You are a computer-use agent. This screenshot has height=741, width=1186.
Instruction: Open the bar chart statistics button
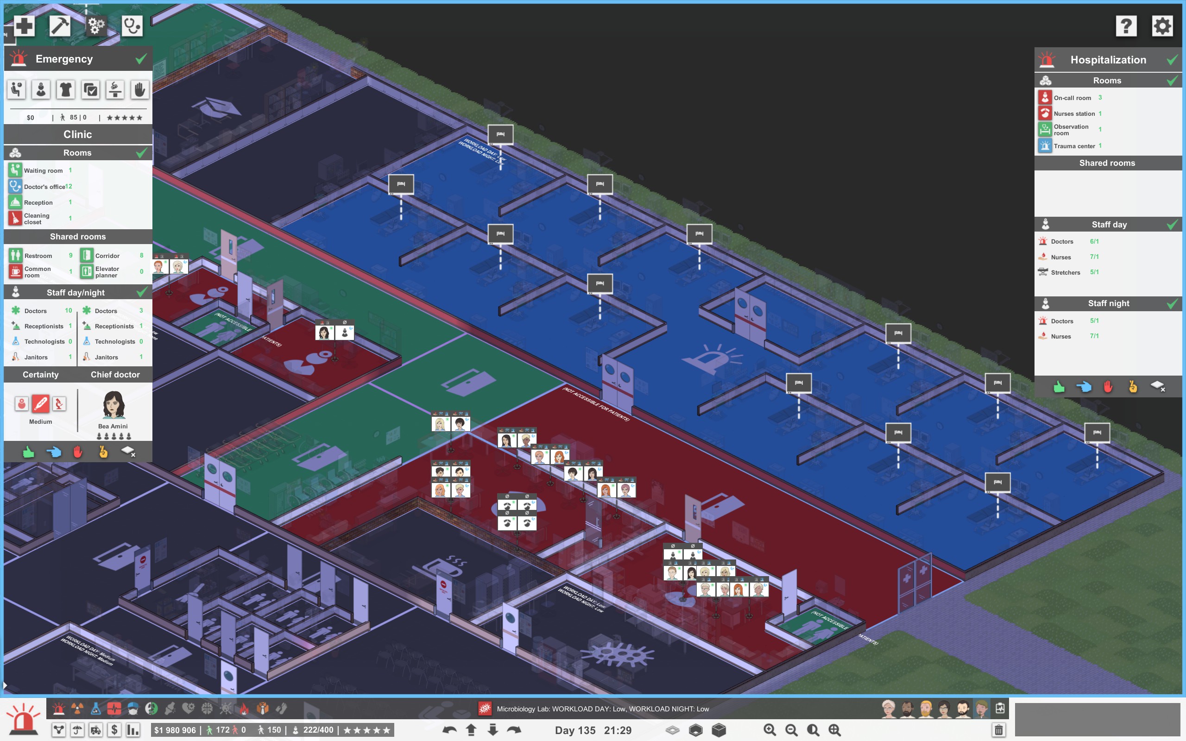[x=133, y=730]
